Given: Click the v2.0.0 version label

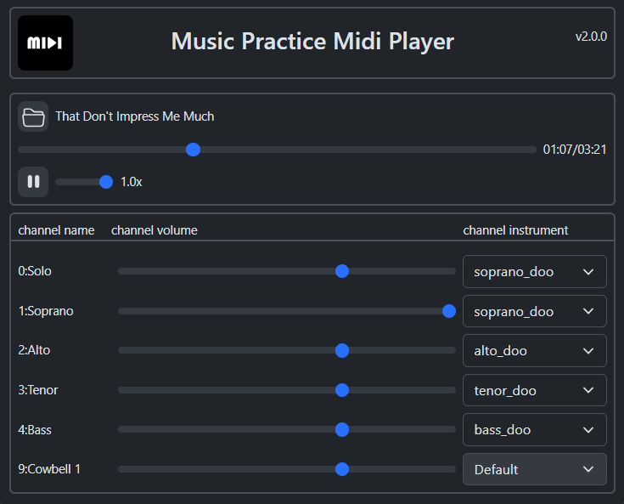Looking at the screenshot, I should pyautogui.click(x=591, y=37).
